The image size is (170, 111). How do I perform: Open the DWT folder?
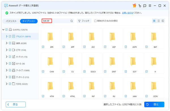112,62
